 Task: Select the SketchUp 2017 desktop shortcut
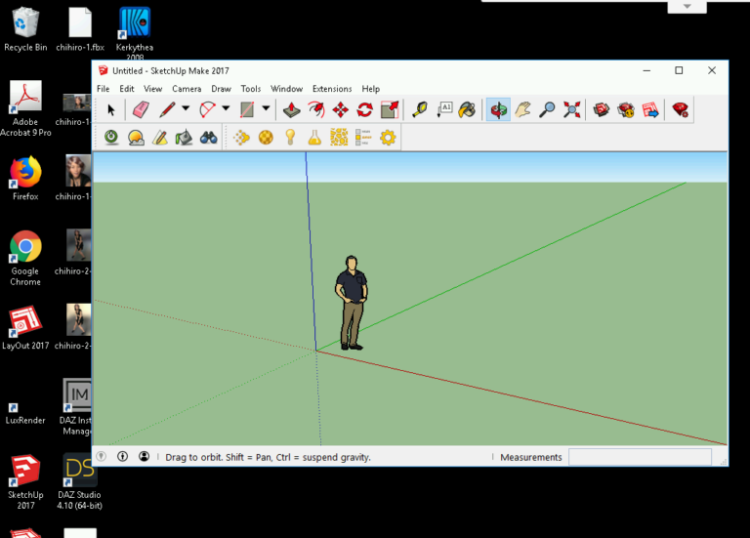(x=25, y=482)
